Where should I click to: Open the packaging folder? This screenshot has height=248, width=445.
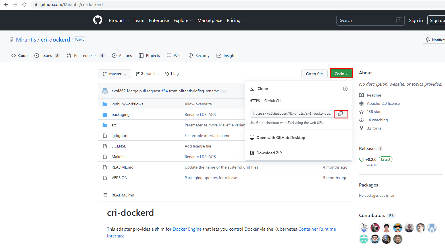(x=120, y=115)
